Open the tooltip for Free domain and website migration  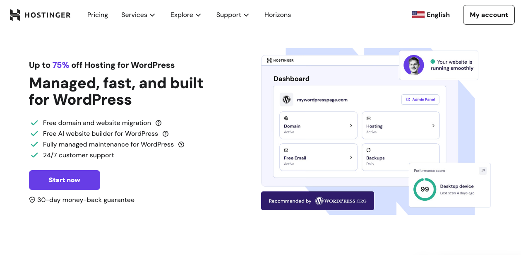[x=158, y=123]
